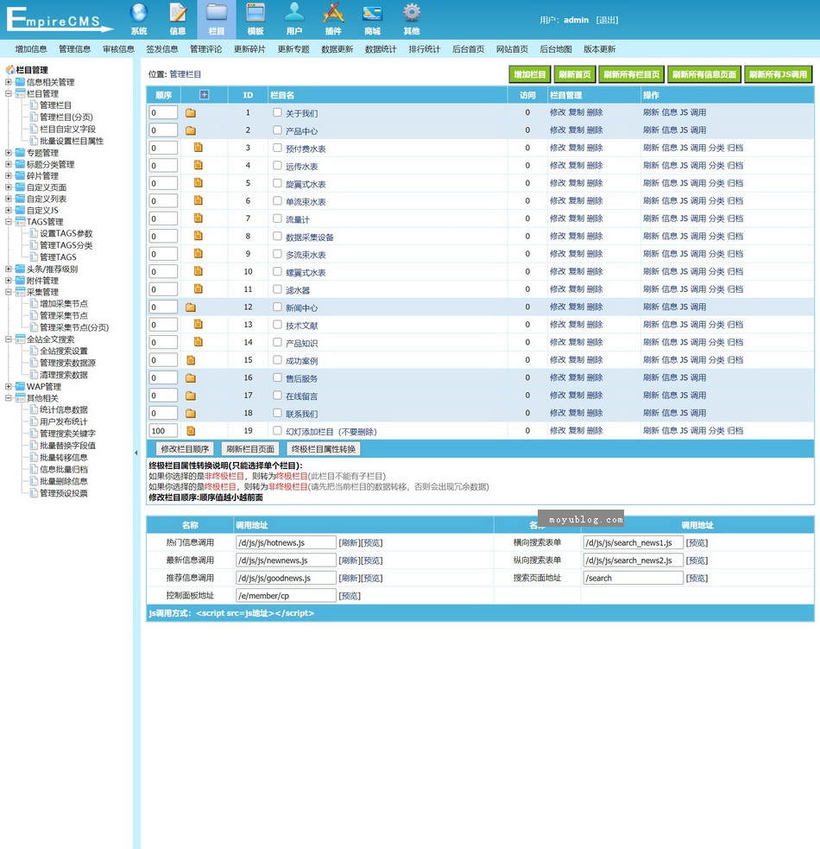Click the 刷新所有信息页面 button
Image resolution: width=820 pixels, height=849 pixels.
click(704, 75)
